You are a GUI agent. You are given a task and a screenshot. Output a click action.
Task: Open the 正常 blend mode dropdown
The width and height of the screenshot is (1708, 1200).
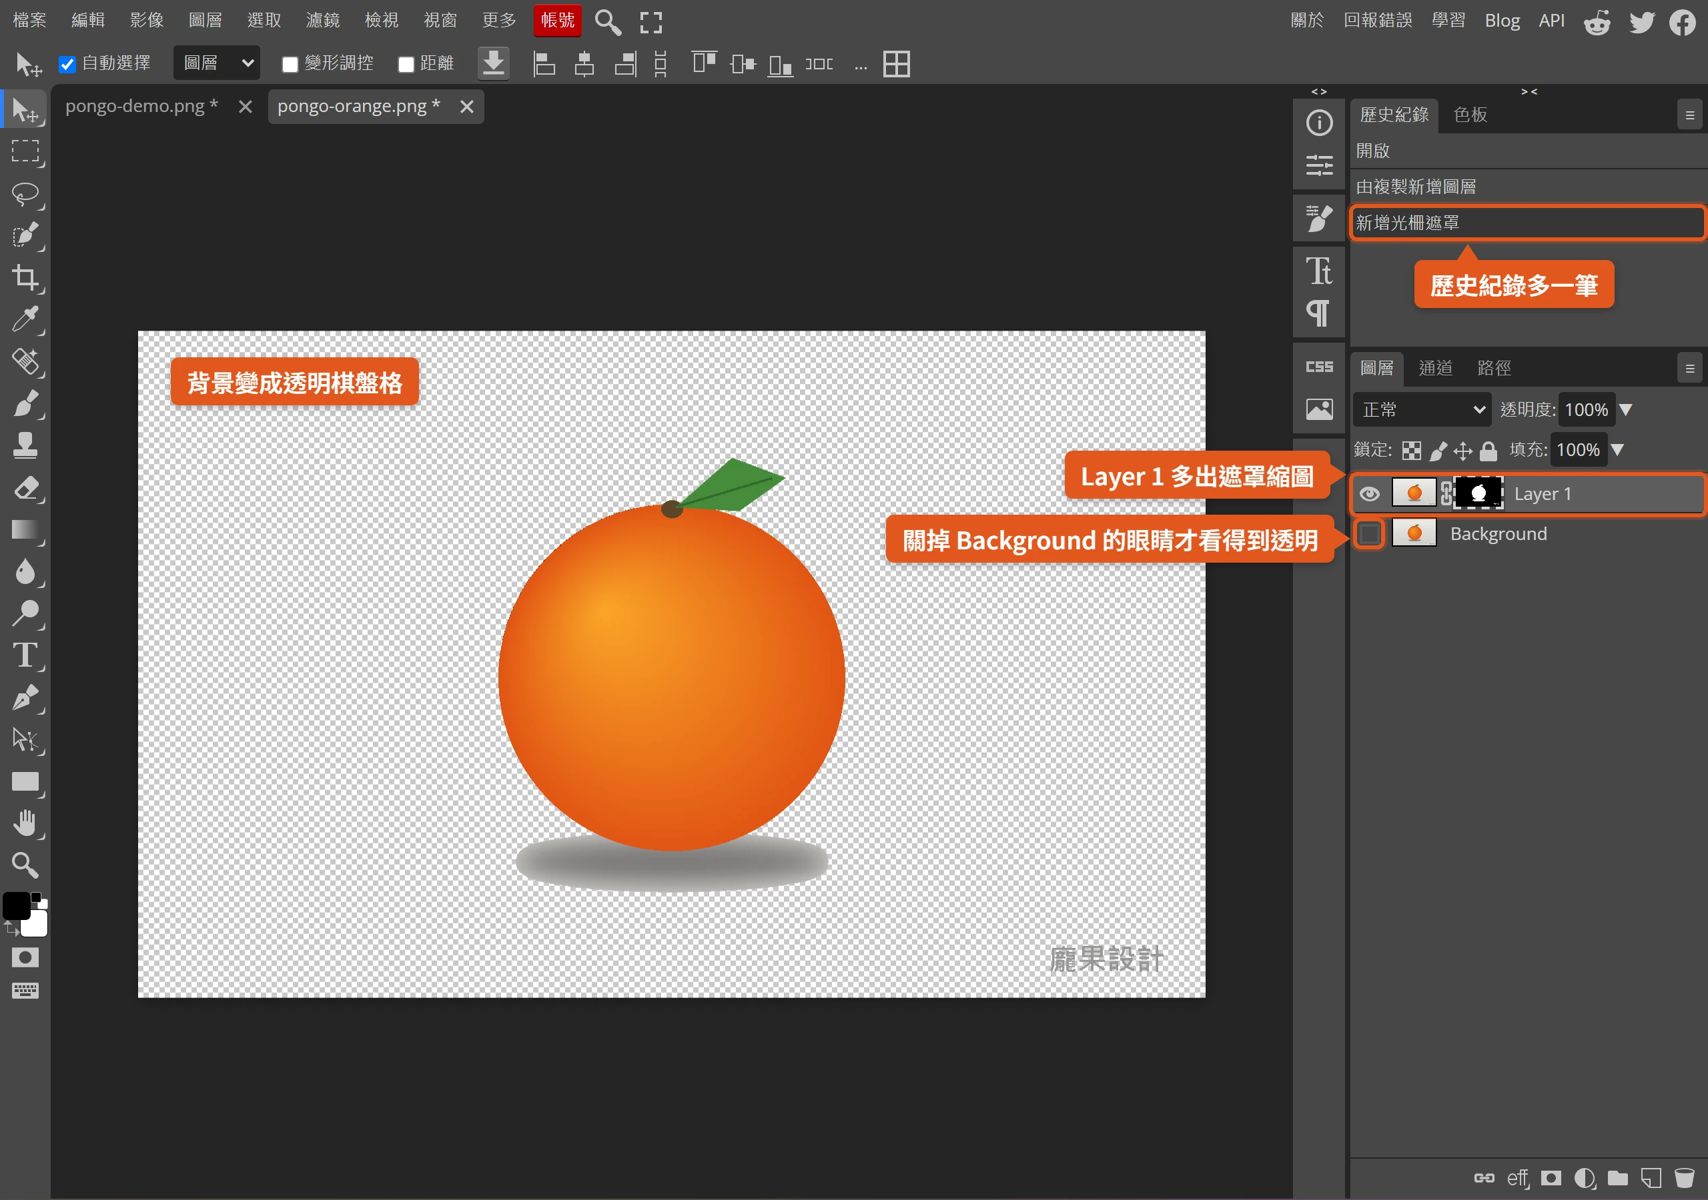pyautogui.click(x=1422, y=409)
